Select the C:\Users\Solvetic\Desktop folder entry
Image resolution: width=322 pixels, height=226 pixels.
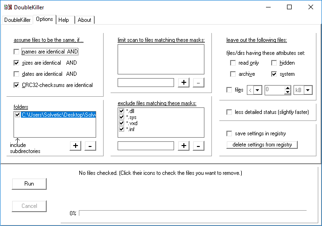click(x=58, y=115)
